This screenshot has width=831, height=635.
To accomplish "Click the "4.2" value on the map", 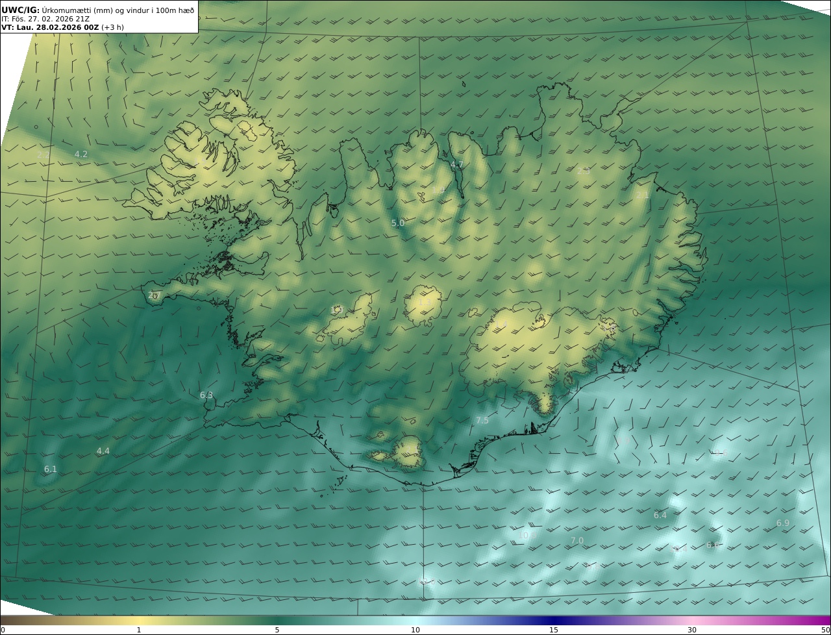I will tap(81, 155).
